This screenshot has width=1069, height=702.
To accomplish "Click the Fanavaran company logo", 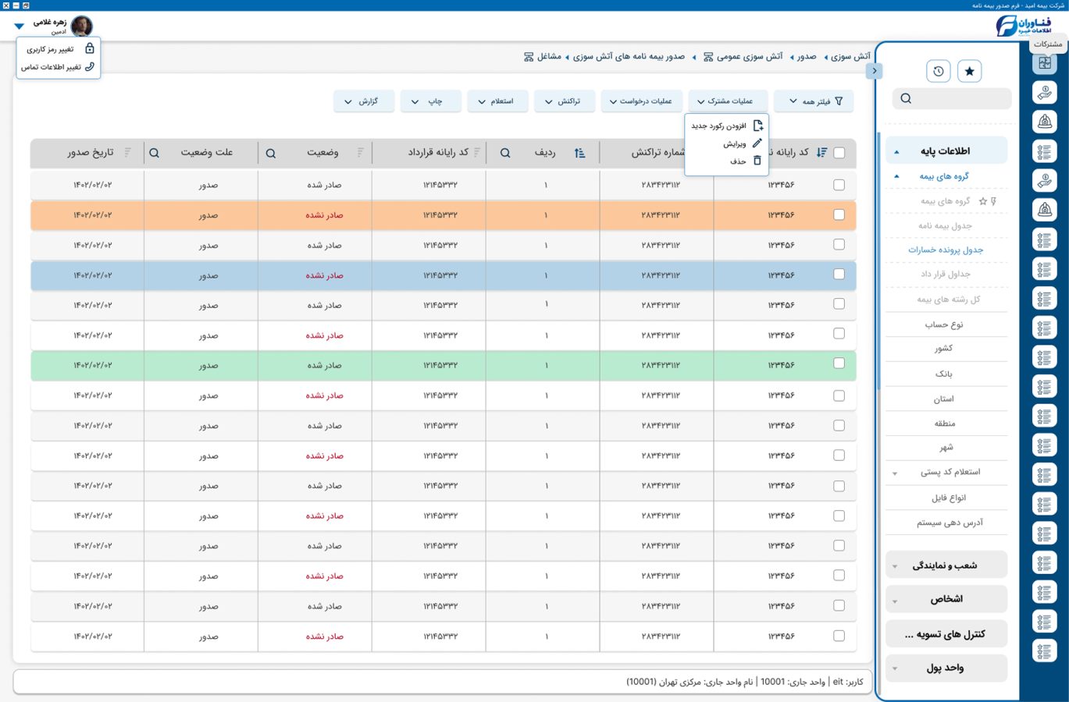I will [x=1023, y=25].
